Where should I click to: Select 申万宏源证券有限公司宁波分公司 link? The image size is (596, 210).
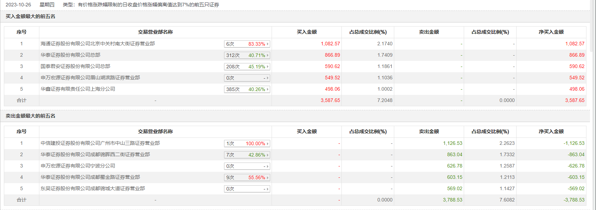point(78,166)
